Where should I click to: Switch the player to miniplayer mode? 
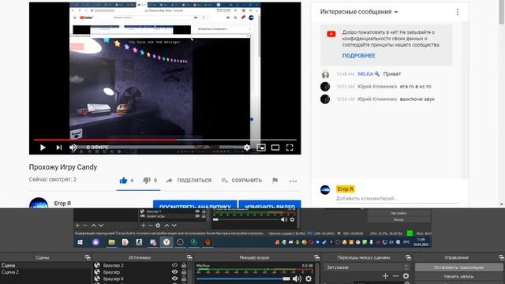261,148
